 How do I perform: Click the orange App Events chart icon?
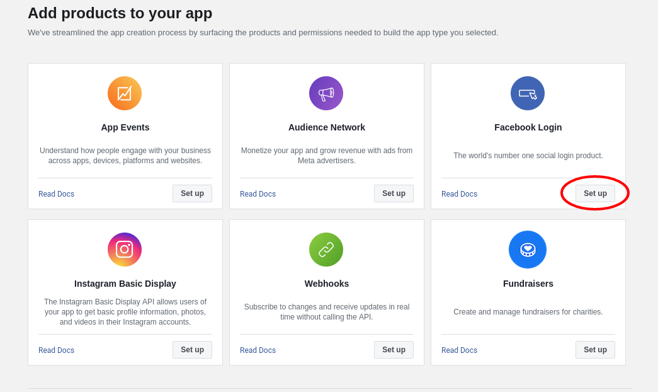point(125,93)
